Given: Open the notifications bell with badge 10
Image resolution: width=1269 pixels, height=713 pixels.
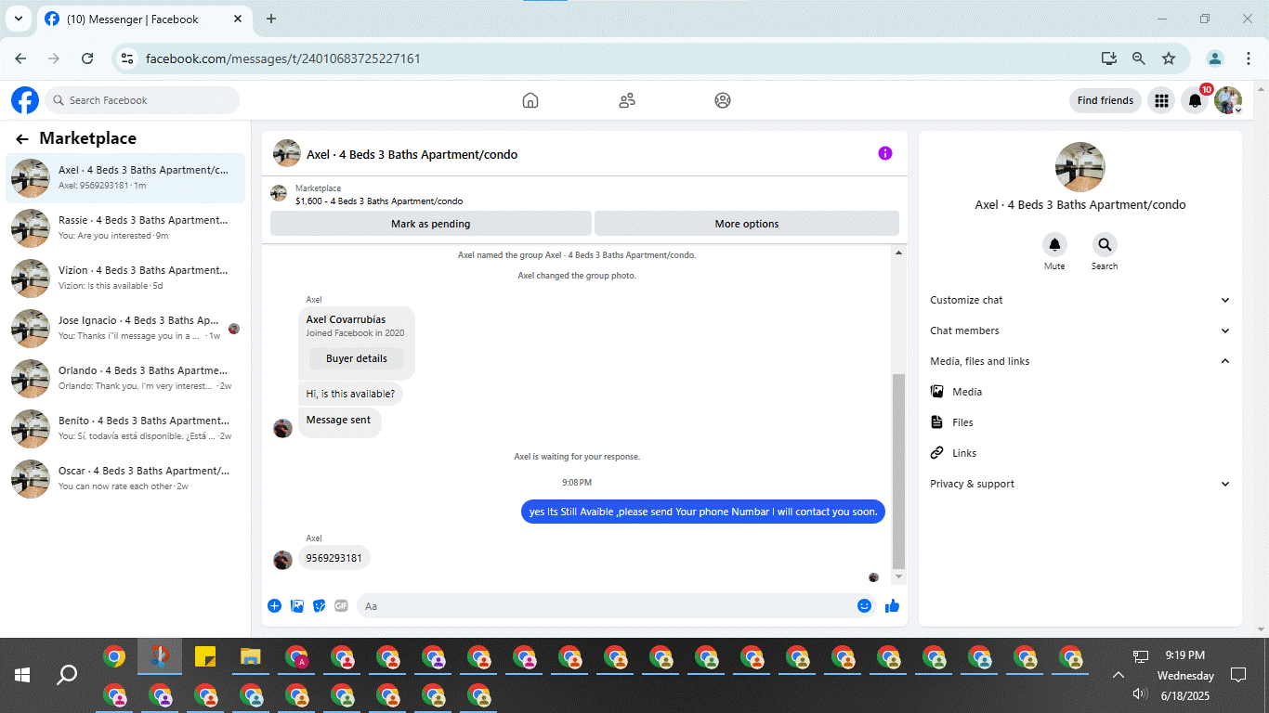Looking at the screenshot, I should click(x=1196, y=100).
